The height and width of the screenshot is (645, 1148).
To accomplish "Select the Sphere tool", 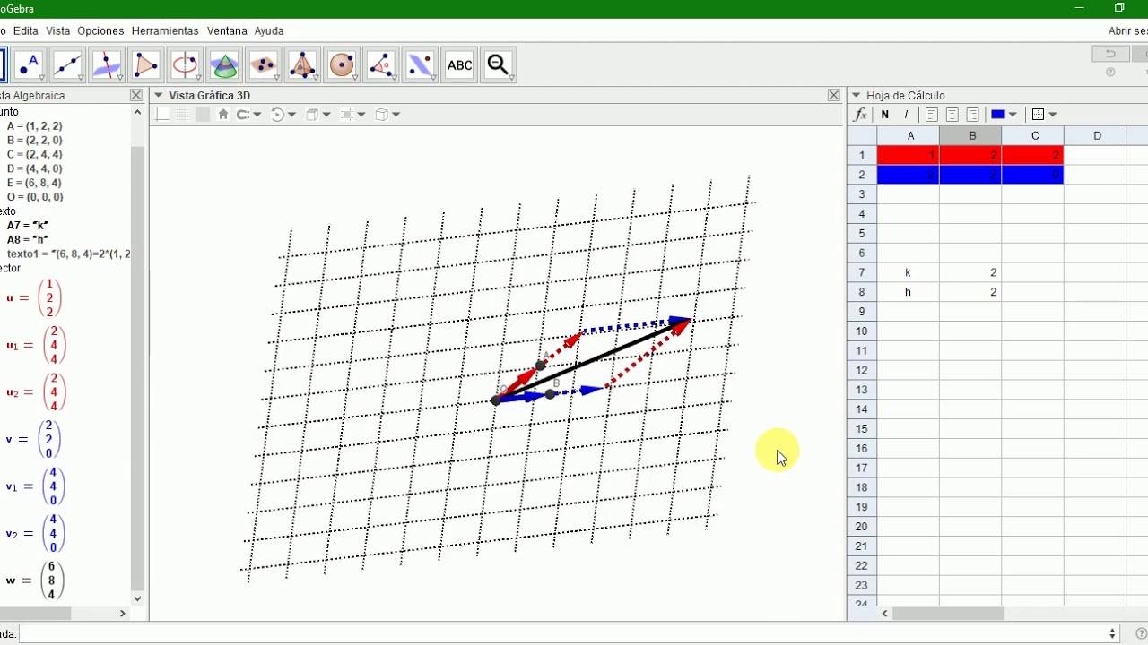I will 342,65.
